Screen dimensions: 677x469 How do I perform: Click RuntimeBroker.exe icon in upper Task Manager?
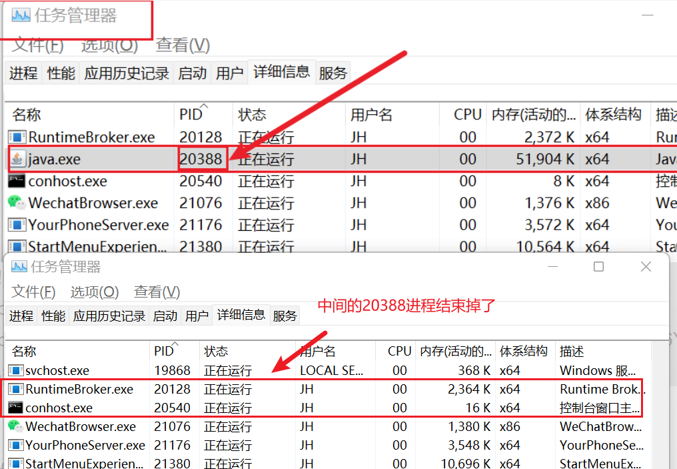pyautogui.click(x=17, y=137)
